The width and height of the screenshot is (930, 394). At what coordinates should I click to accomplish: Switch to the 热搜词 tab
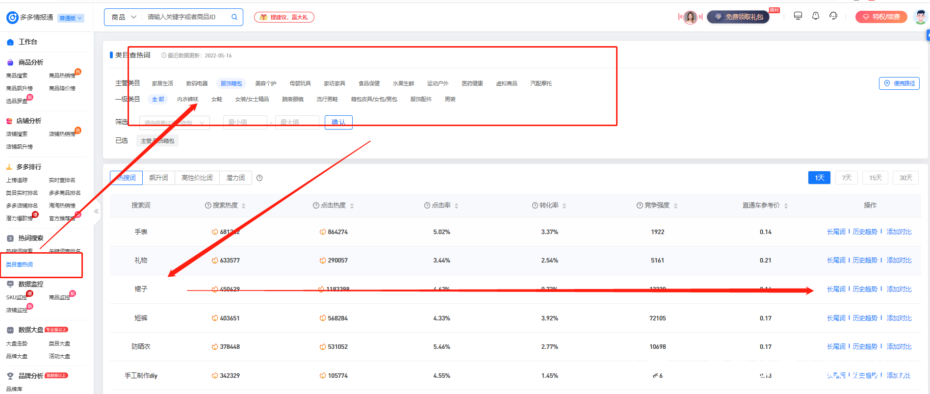click(x=126, y=178)
